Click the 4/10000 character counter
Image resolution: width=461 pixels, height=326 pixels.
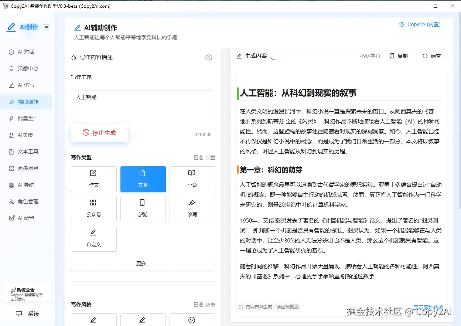[x=203, y=135]
